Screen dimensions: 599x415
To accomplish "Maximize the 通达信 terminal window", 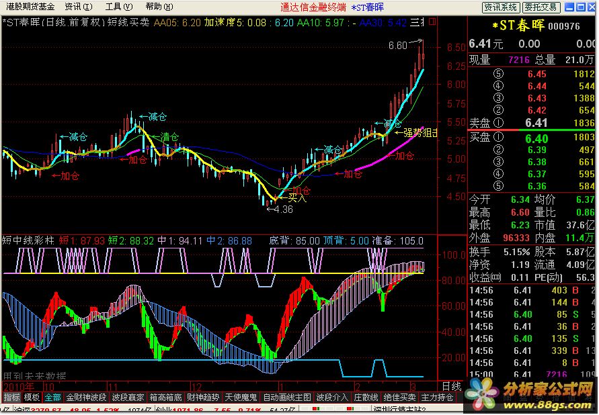I will point(581,7).
